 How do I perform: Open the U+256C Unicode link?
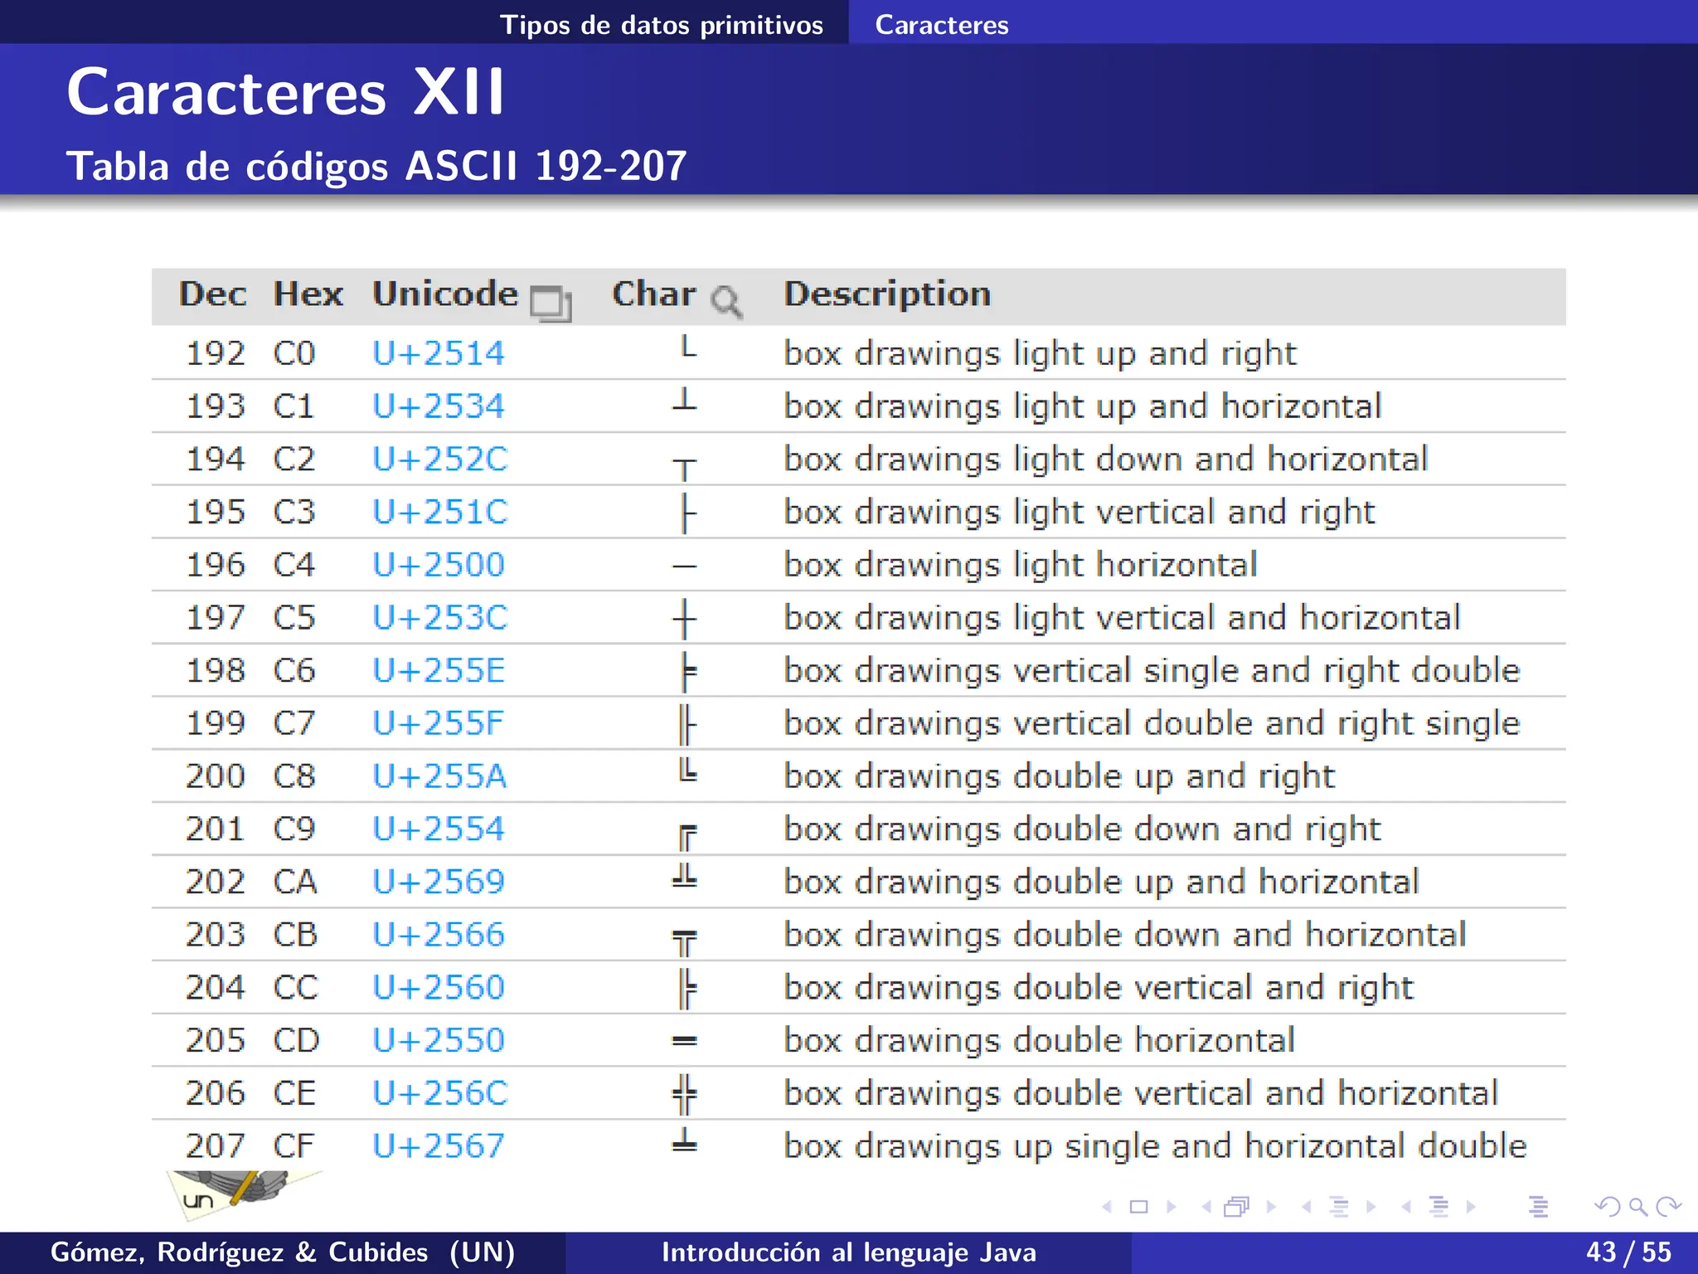click(x=440, y=1093)
